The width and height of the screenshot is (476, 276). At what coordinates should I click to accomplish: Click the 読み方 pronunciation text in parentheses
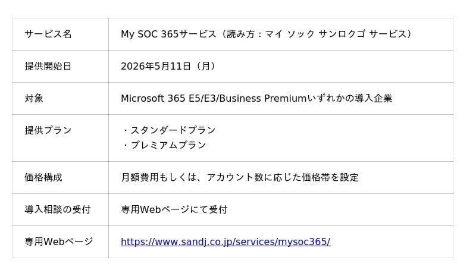click(315, 34)
